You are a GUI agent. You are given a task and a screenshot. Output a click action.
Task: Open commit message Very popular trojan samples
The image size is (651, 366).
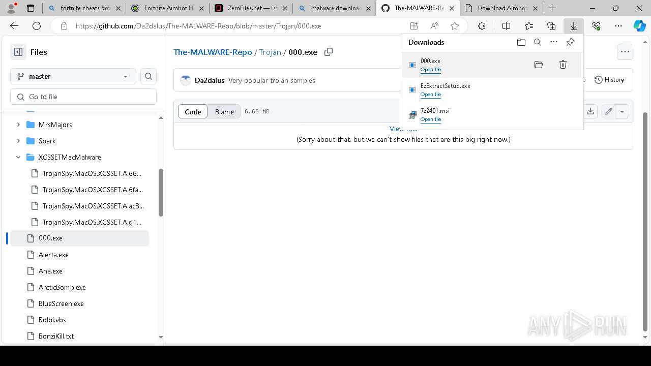click(272, 80)
